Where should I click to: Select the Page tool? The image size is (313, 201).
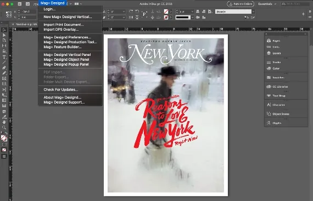coord(4,41)
